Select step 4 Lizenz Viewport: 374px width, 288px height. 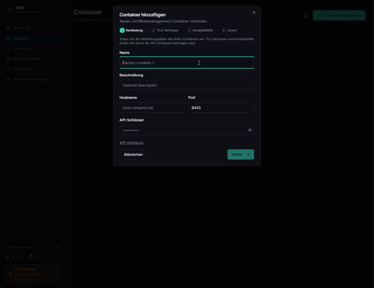click(x=229, y=30)
